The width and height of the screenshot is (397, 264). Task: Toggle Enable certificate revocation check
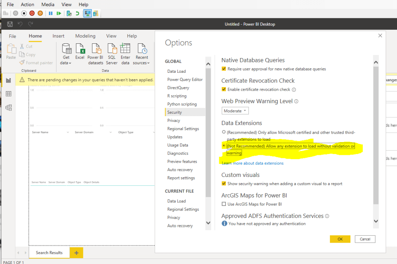click(x=224, y=89)
